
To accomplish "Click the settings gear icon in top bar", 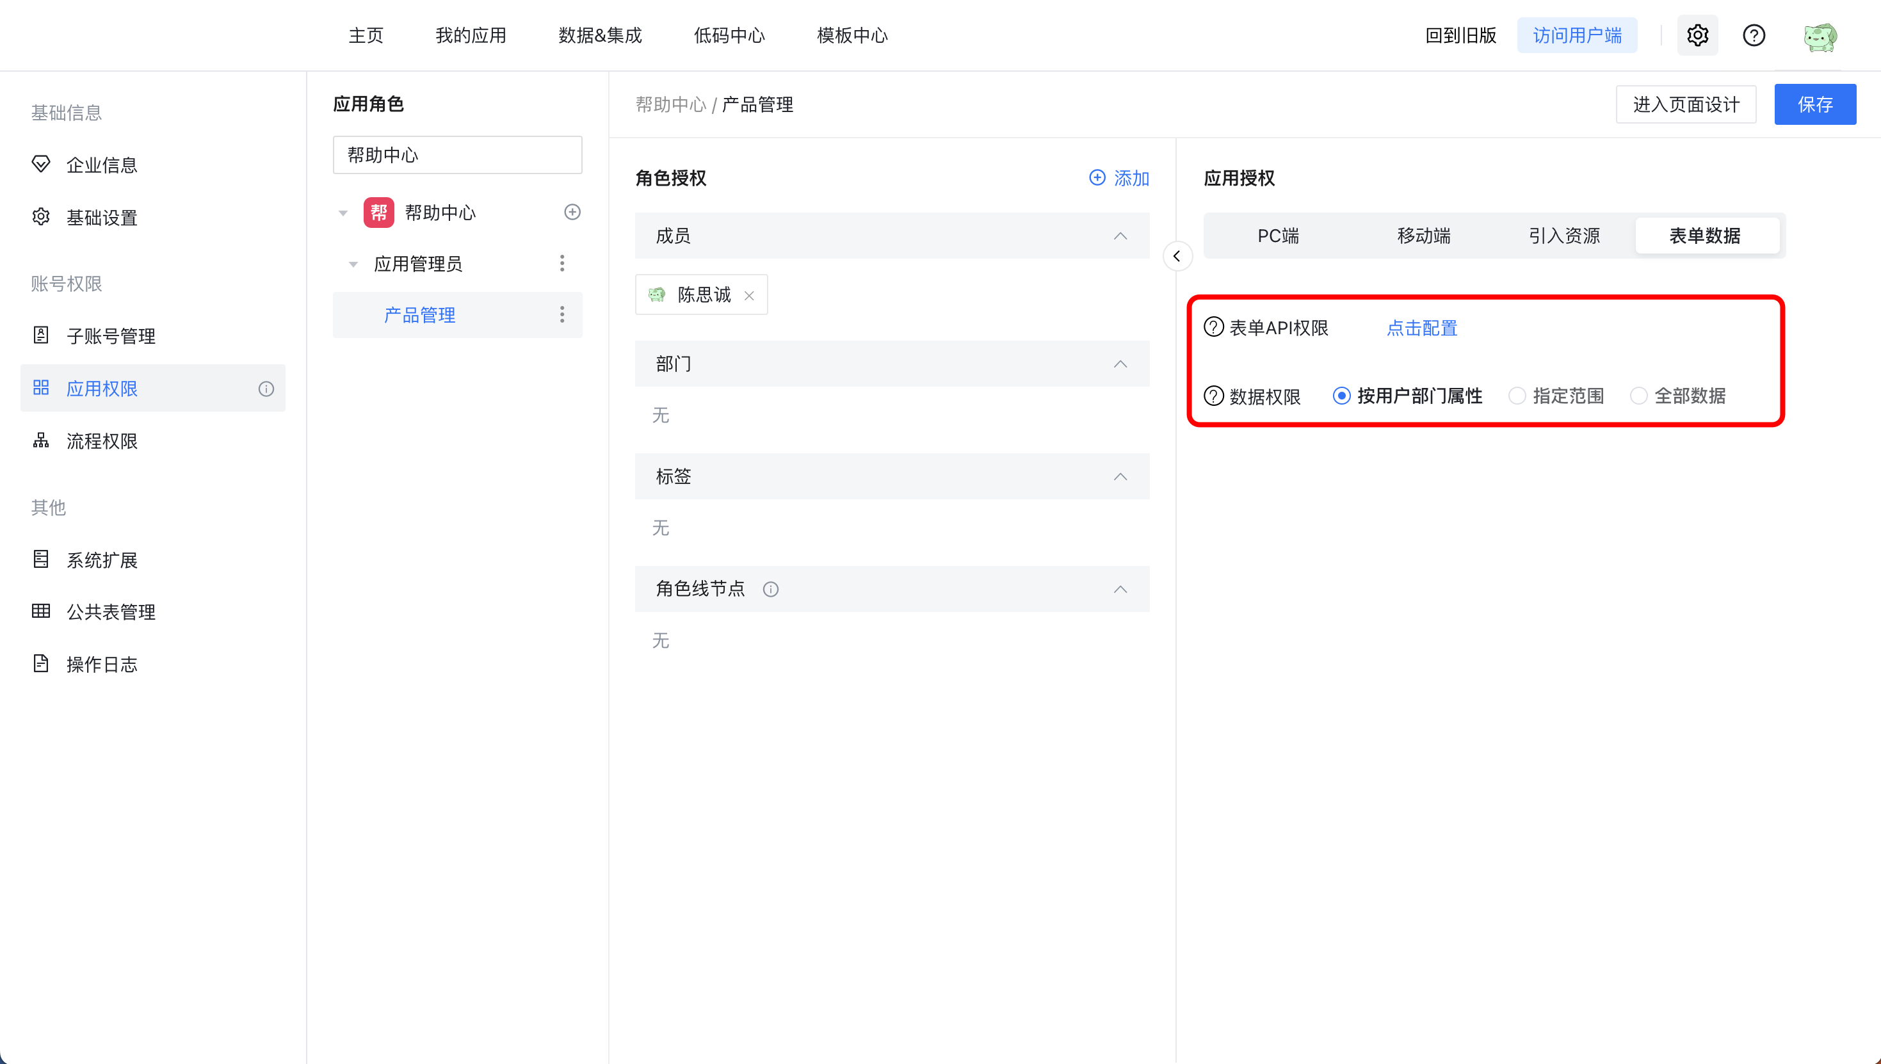I will coord(1697,35).
